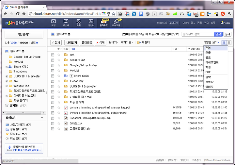Open the 클라우드 cloud icon in header
This screenshot has width=235, height=165.
[x=104, y=23]
